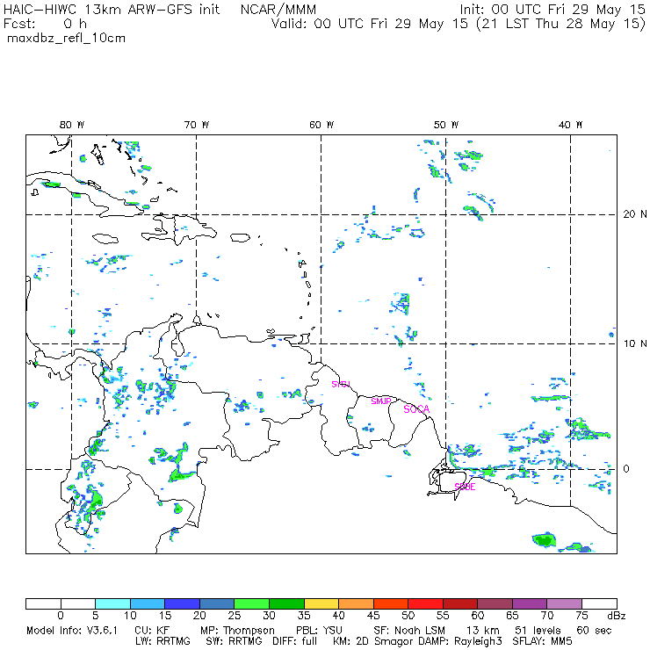650x650 pixels.
Task: Click the steel blue 20–25 dBz legend swatch
Action: click(217, 603)
